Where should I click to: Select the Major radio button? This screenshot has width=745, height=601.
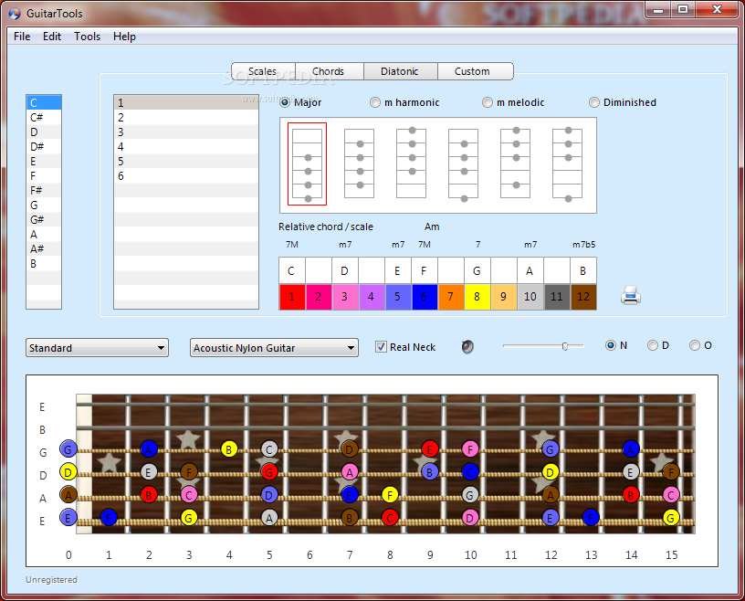click(x=285, y=102)
